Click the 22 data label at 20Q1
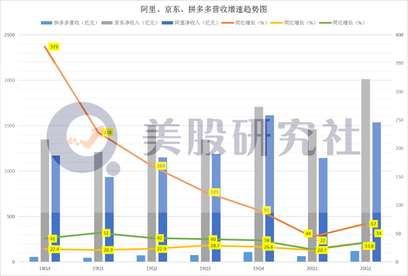This screenshot has height=276, width=408. tap(323, 240)
